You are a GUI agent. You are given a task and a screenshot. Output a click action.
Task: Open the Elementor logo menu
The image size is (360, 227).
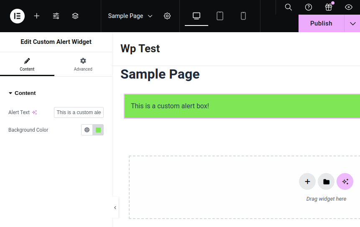point(17,16)
